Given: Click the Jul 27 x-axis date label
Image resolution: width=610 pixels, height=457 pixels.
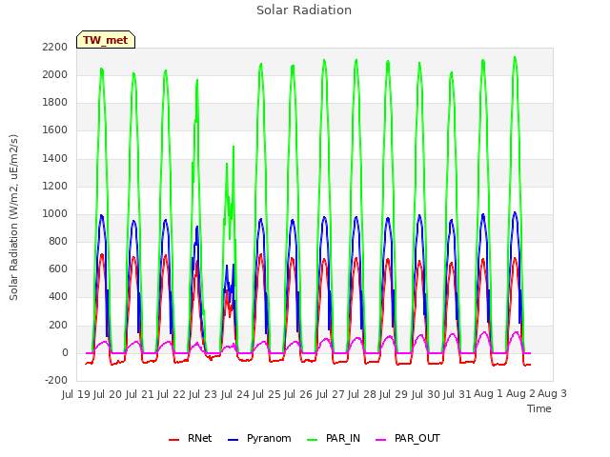Looking at the screenshot, I should [331, 394].
